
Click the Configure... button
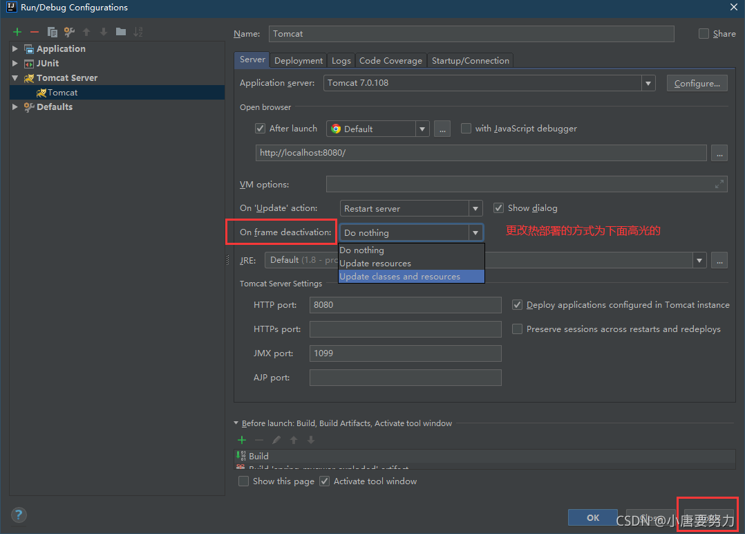pyautogui.click(x=697, y=83)
